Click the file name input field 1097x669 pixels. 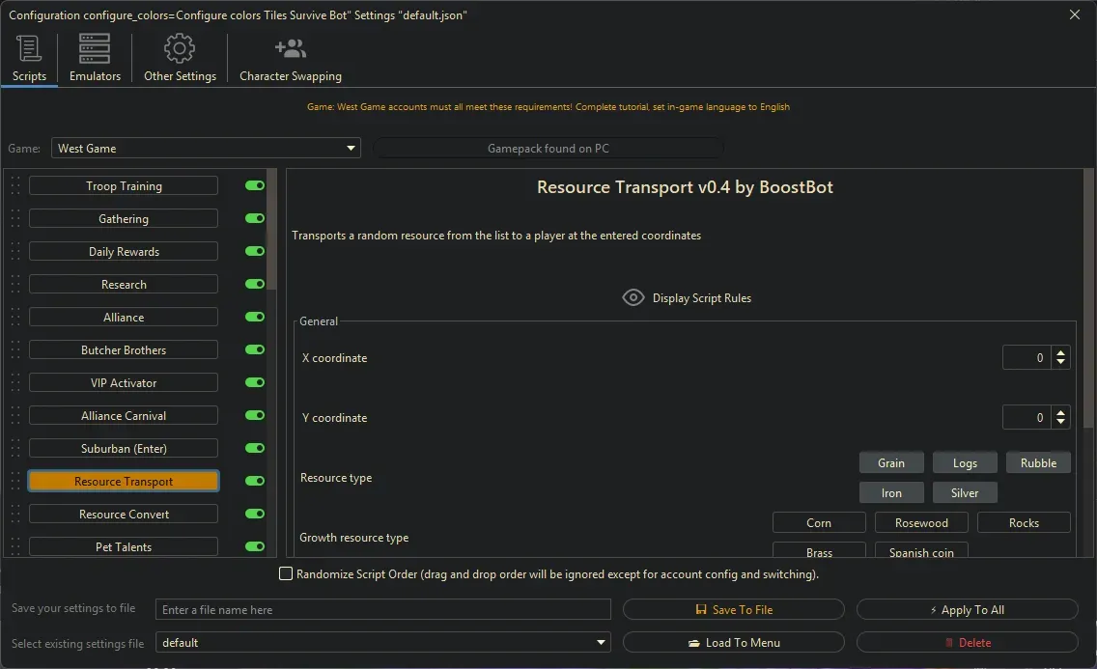coord(383,610)
